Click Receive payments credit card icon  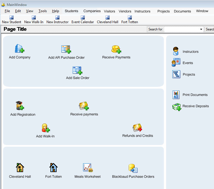(x=84, y=106)
